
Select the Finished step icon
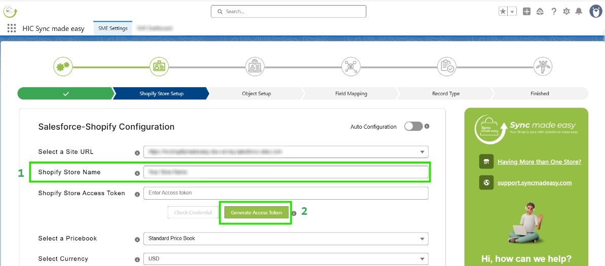click(x=543, y=67)
